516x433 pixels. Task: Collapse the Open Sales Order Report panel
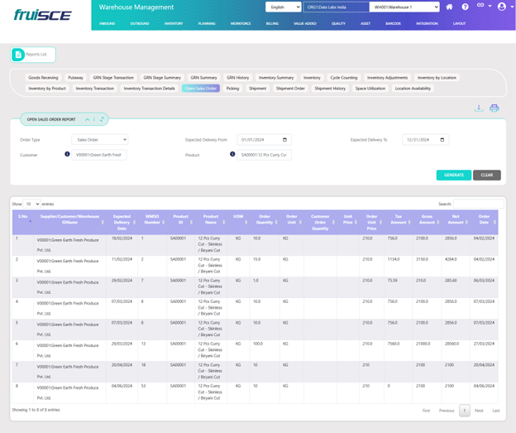tap(88, 119)
